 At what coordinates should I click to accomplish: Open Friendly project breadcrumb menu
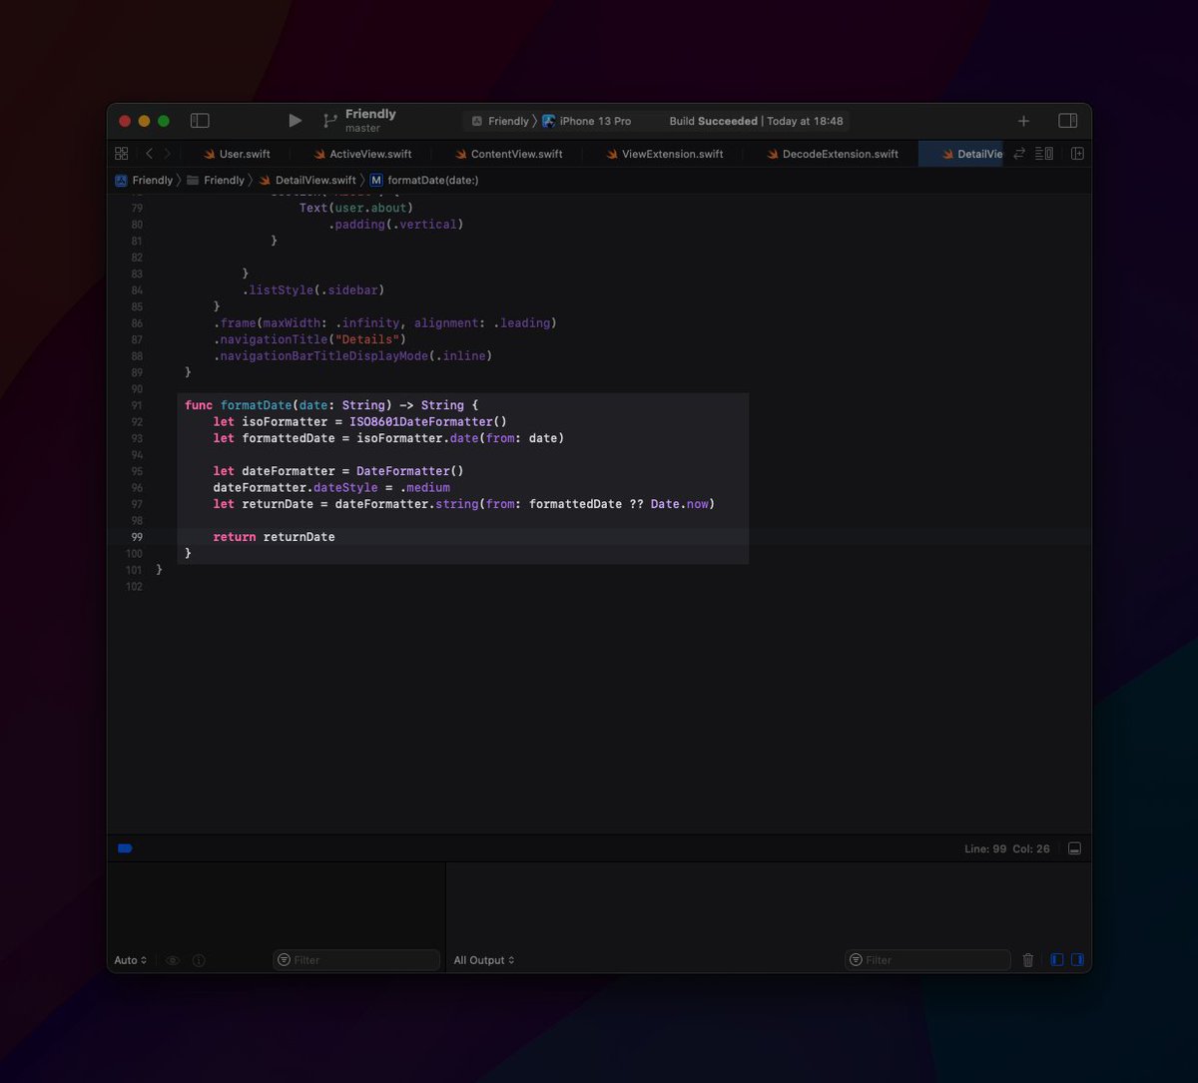coord(144,181)
